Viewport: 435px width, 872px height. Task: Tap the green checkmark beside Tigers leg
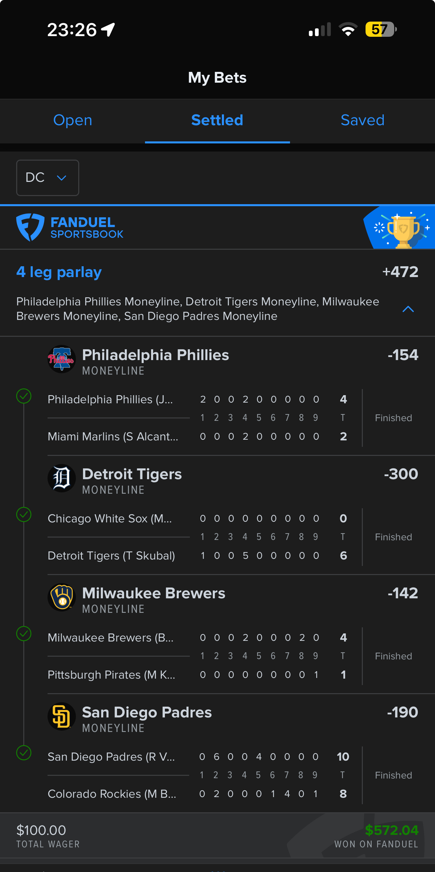[24, 515]
